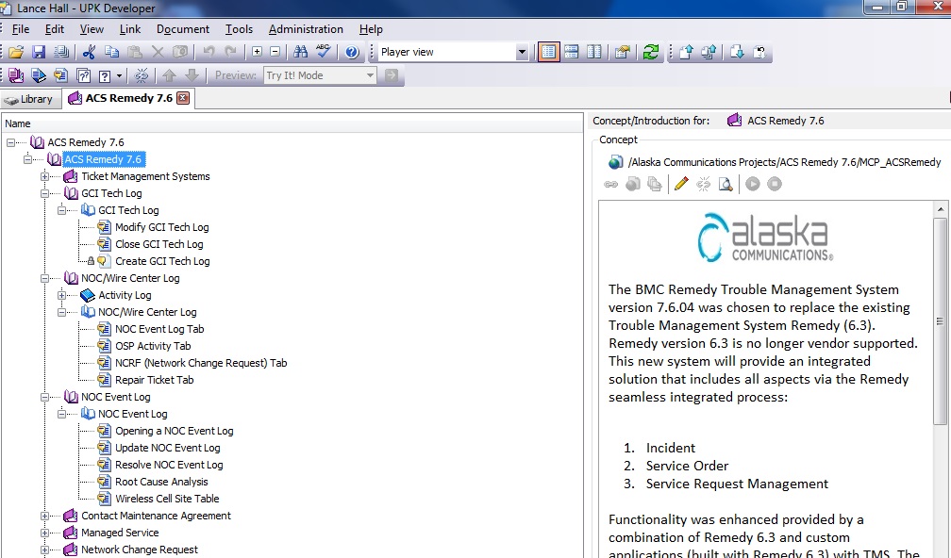Click the Link Section icon

tap(39, 75)
